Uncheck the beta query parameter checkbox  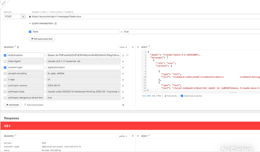click(30, 32)
